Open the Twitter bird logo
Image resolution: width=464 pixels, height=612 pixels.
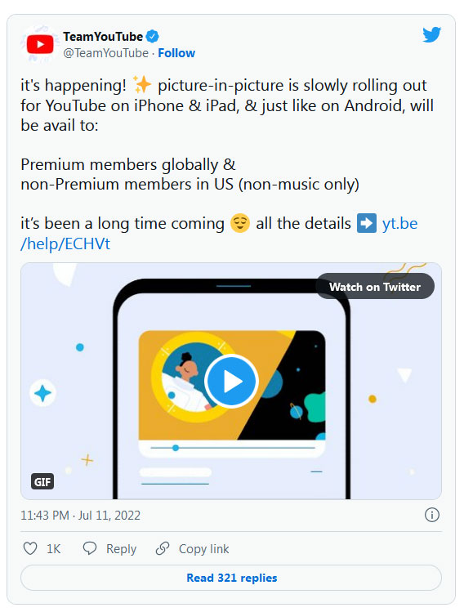pos(431,35)
